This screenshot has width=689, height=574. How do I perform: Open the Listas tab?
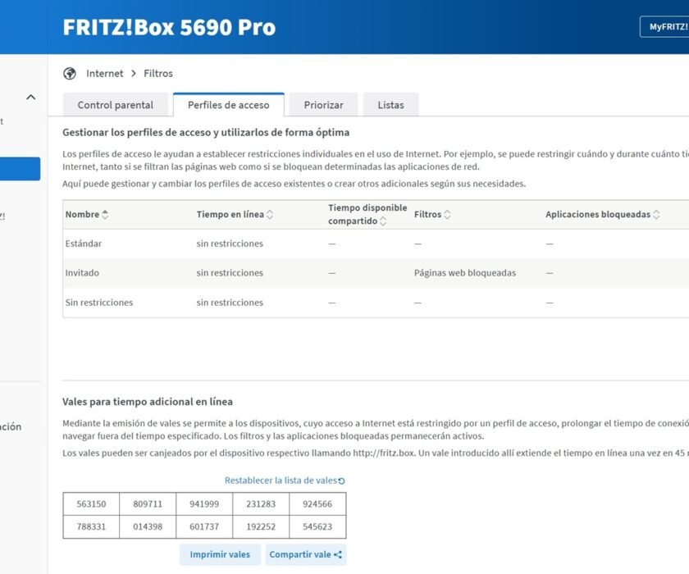point(390,105)
